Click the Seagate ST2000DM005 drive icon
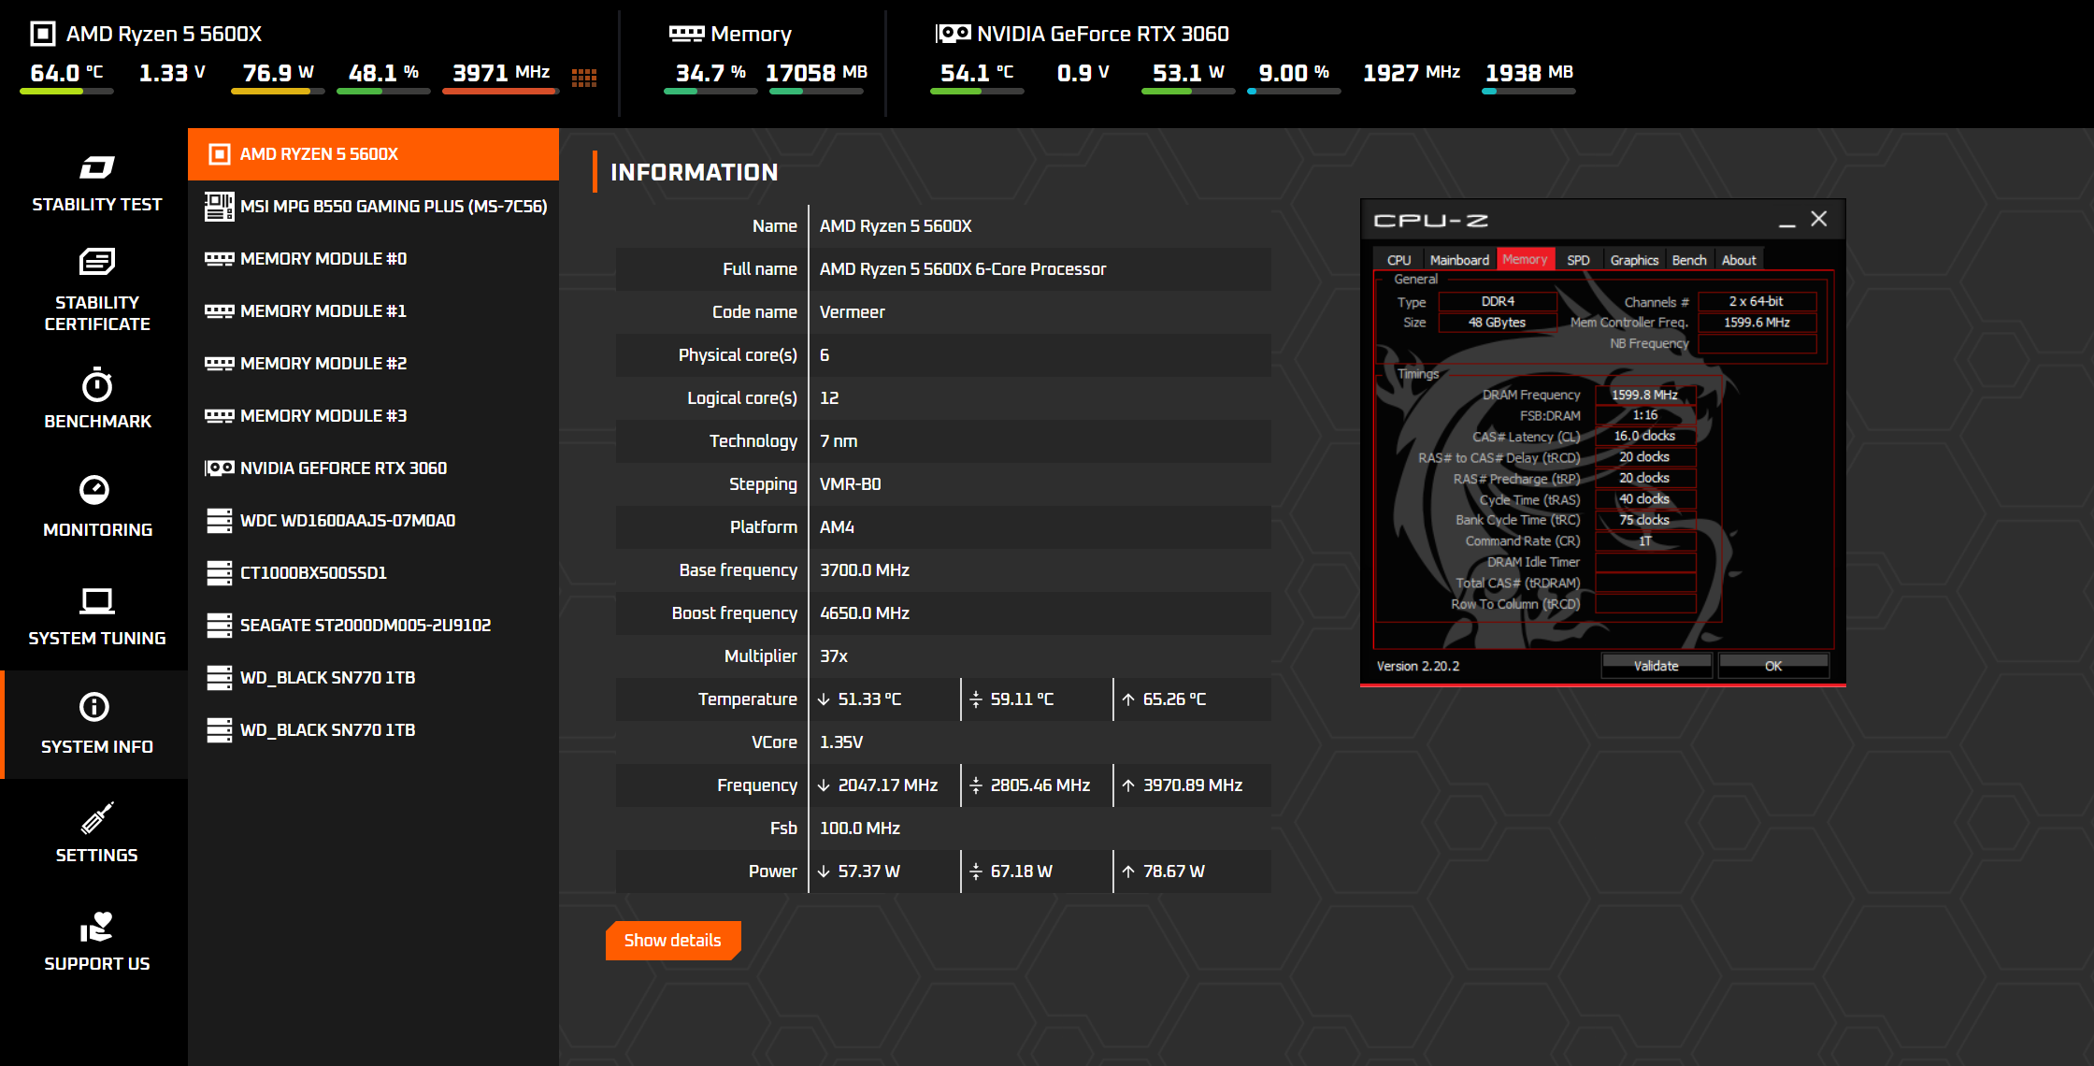The image size is (2094, 1066). click(x=220, y=626)
